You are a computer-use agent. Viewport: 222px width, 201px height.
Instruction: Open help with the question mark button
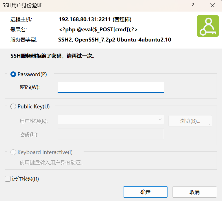[x=193, y=5]
